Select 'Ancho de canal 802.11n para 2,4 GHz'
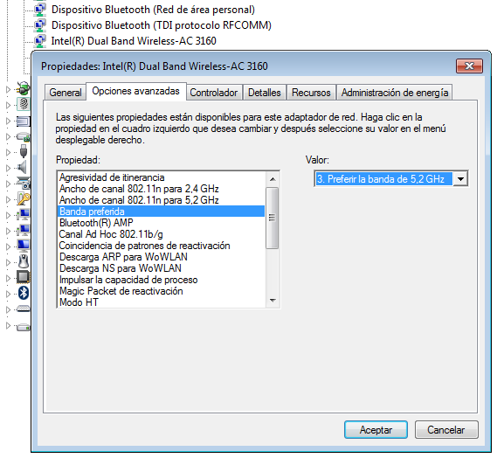The width and height of the screenshot is (497, 458). click(x=161, y=189)
